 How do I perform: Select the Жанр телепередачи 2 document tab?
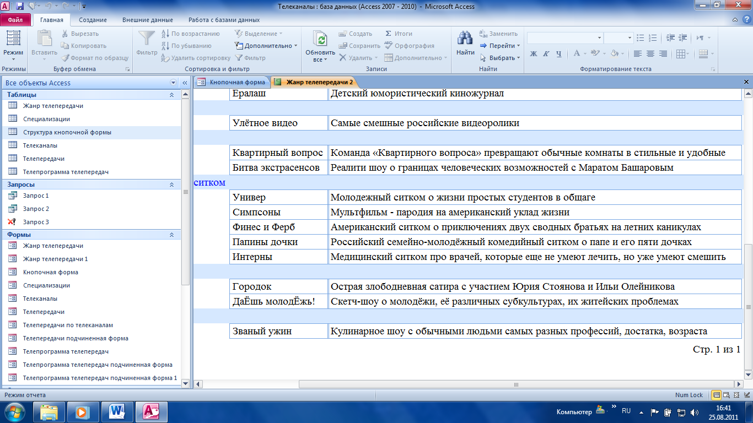pyautogui.click(x=314, y=82)
